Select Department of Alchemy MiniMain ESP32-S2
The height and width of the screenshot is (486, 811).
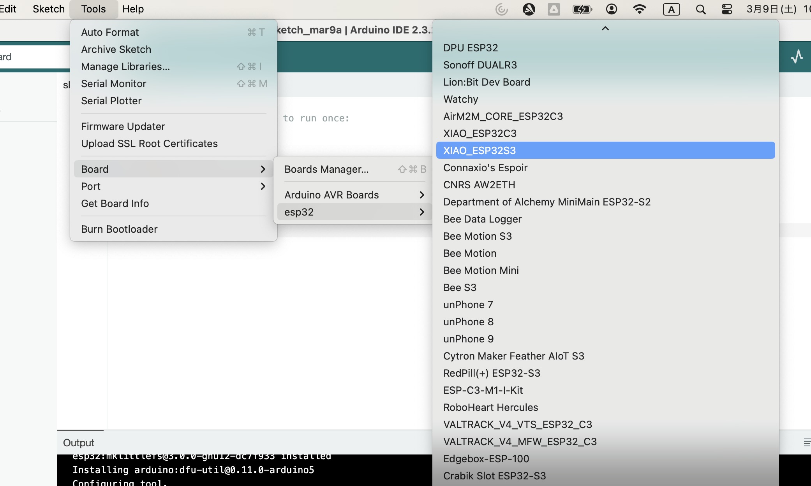(x=605, y=202)
